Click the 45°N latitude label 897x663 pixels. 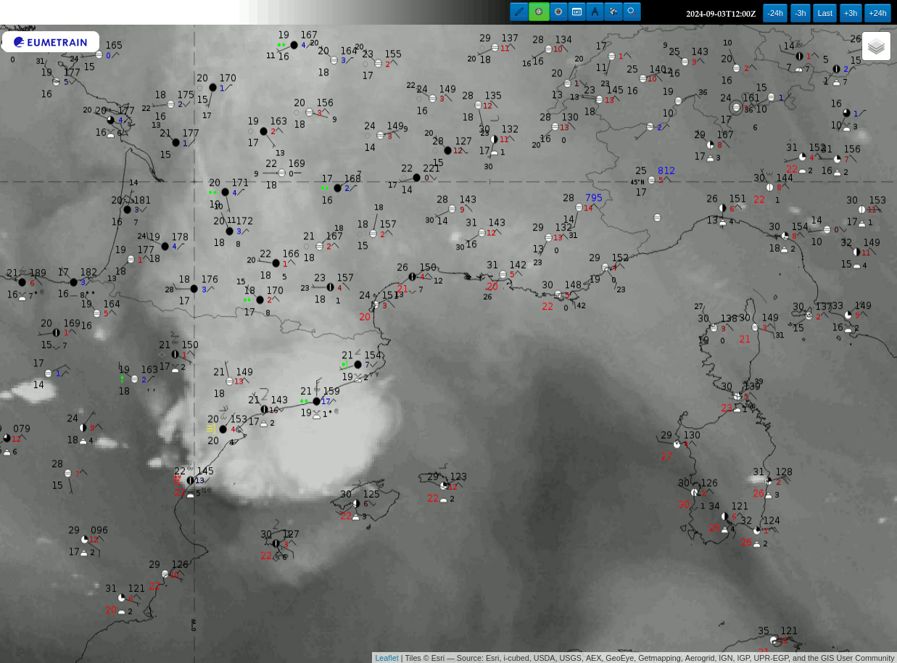coord(637,182)
